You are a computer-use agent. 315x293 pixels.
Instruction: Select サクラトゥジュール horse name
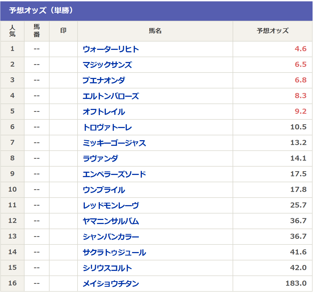114,253
